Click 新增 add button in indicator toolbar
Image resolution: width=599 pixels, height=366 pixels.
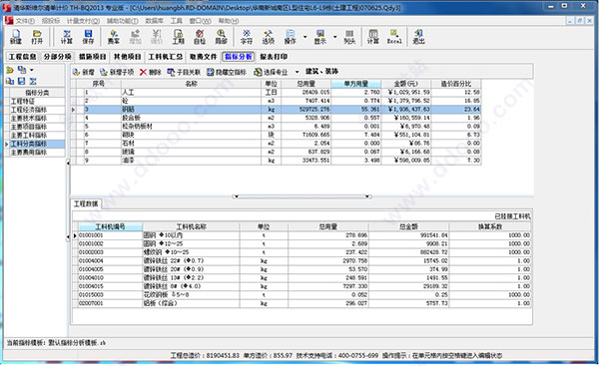(x=83, y=72)
